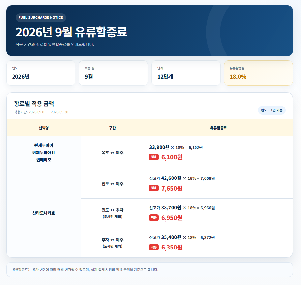
Task: Select the 목포 ↔ 제주 route cell
Action: tap(112, 153)
